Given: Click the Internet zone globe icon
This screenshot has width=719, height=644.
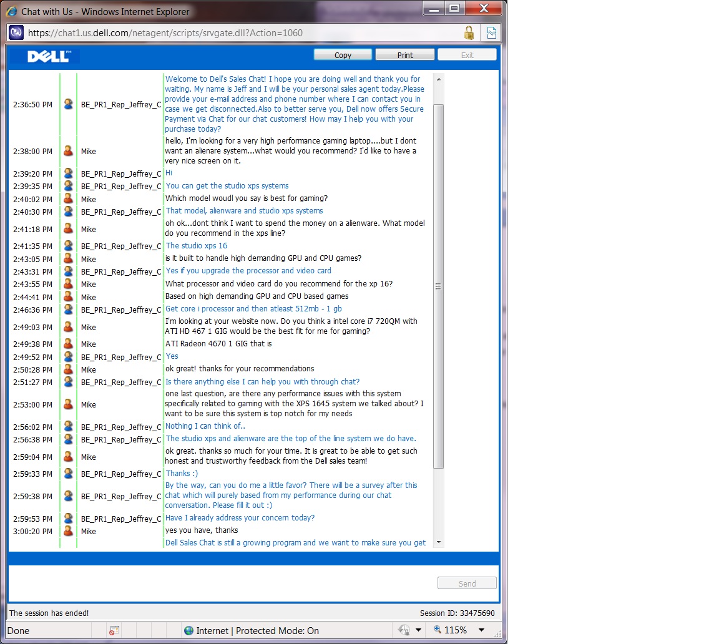Looking at the screenshot, I should click(x=188, y=631).
